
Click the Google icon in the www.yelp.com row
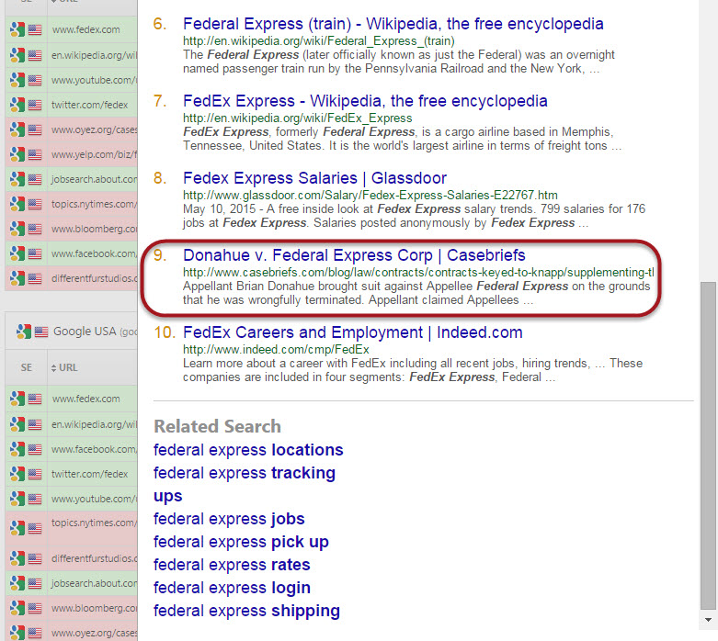coord(17,154)
